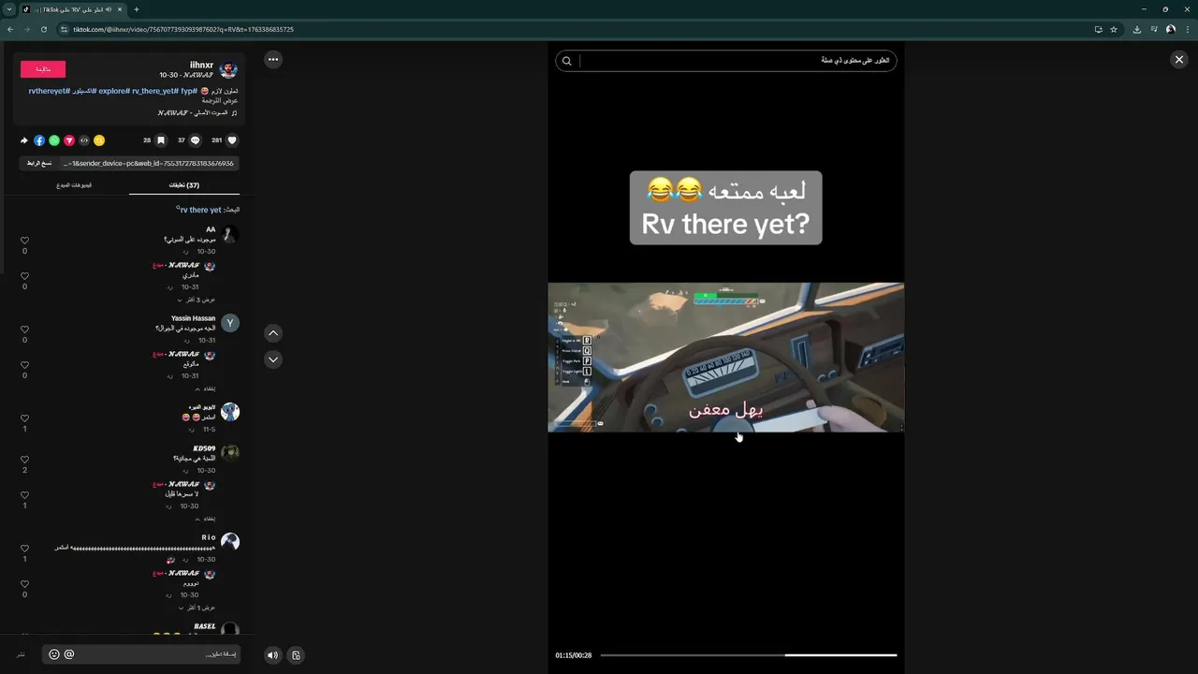The height and width of the screenshot is (674, 1198).
Task: Go to previous video with up arrow
Action: pos(272,332)
